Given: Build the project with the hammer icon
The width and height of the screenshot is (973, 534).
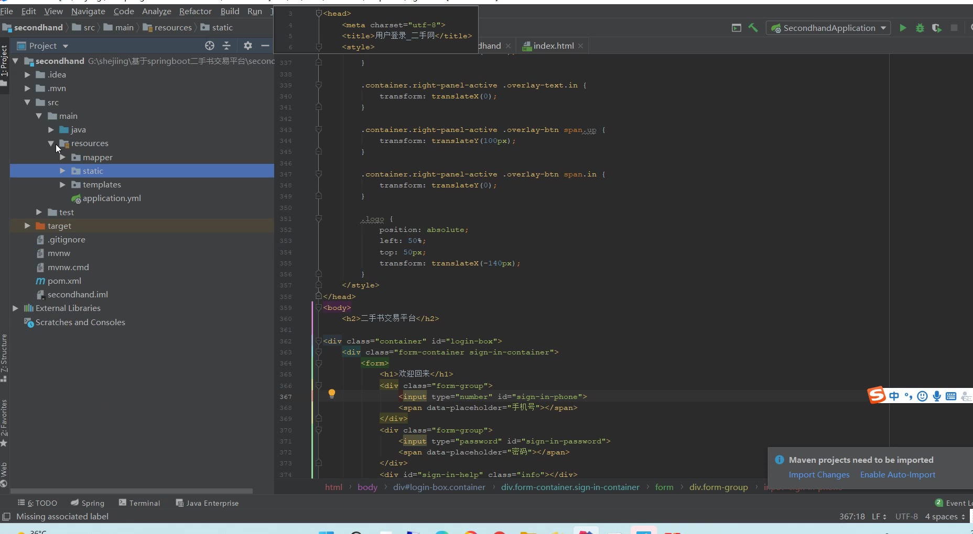Looking at the screenshot, I should [x=753, y=28].
